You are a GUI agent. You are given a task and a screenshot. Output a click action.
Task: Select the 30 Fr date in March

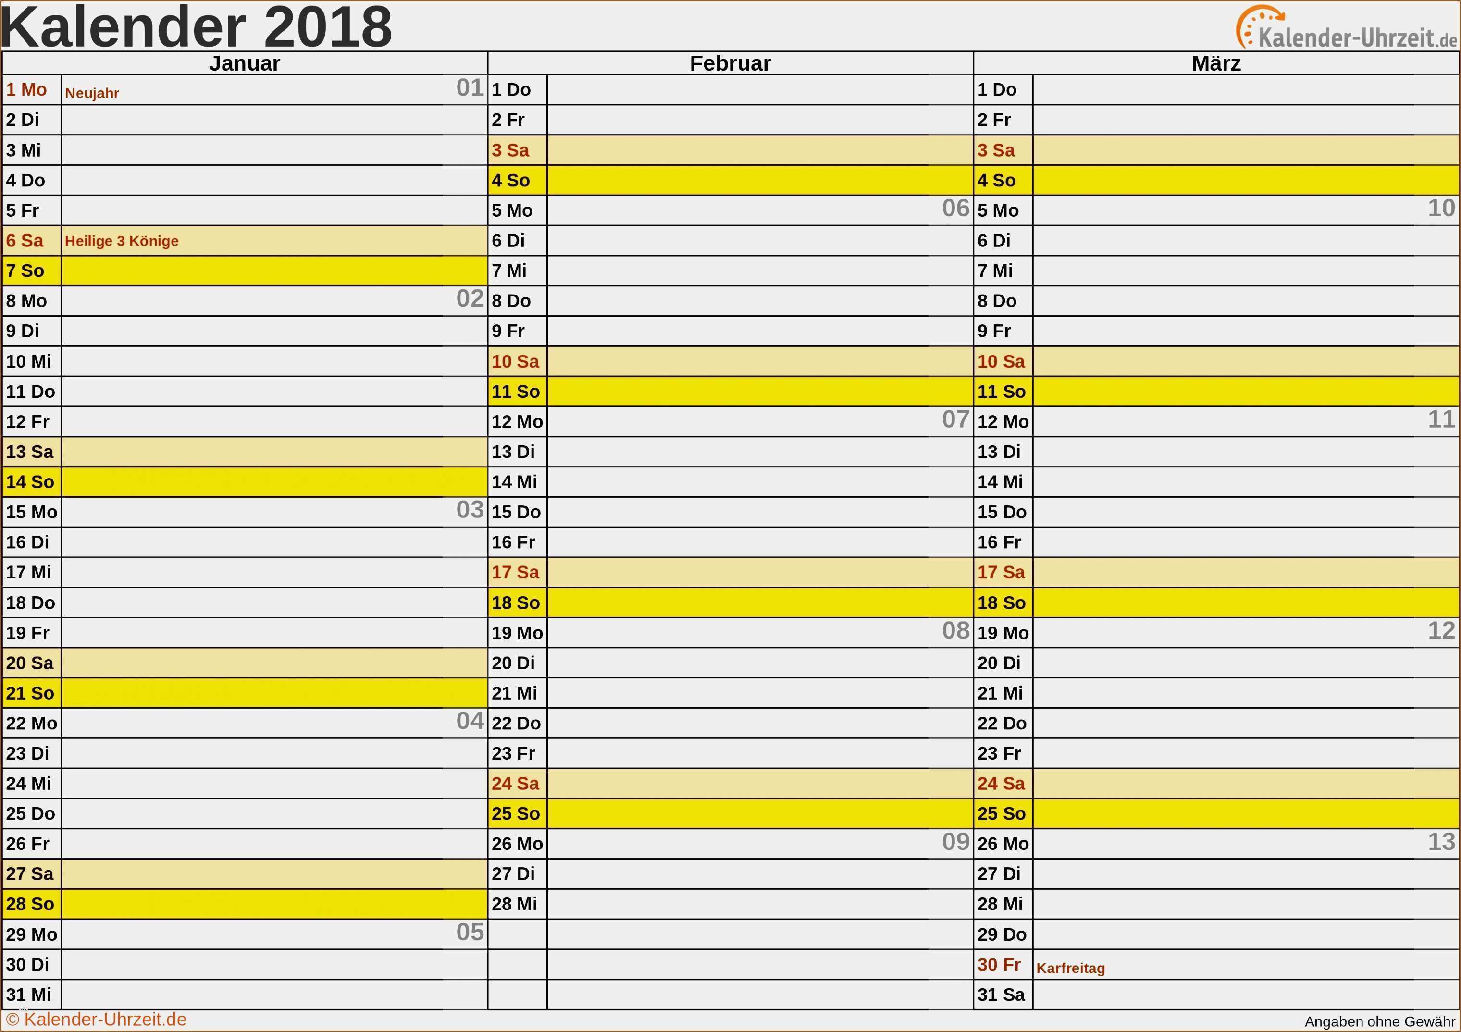pyautogui.click(x=999, y=965)
